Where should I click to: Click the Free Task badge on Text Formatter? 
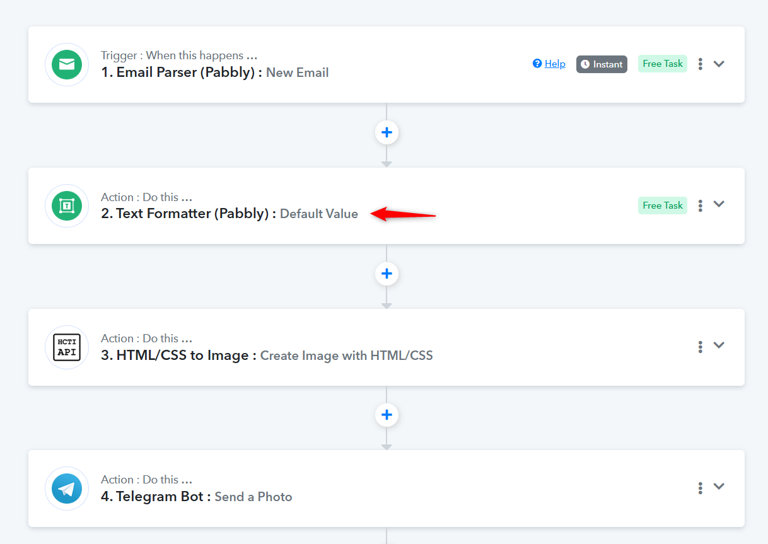(662, 205)
